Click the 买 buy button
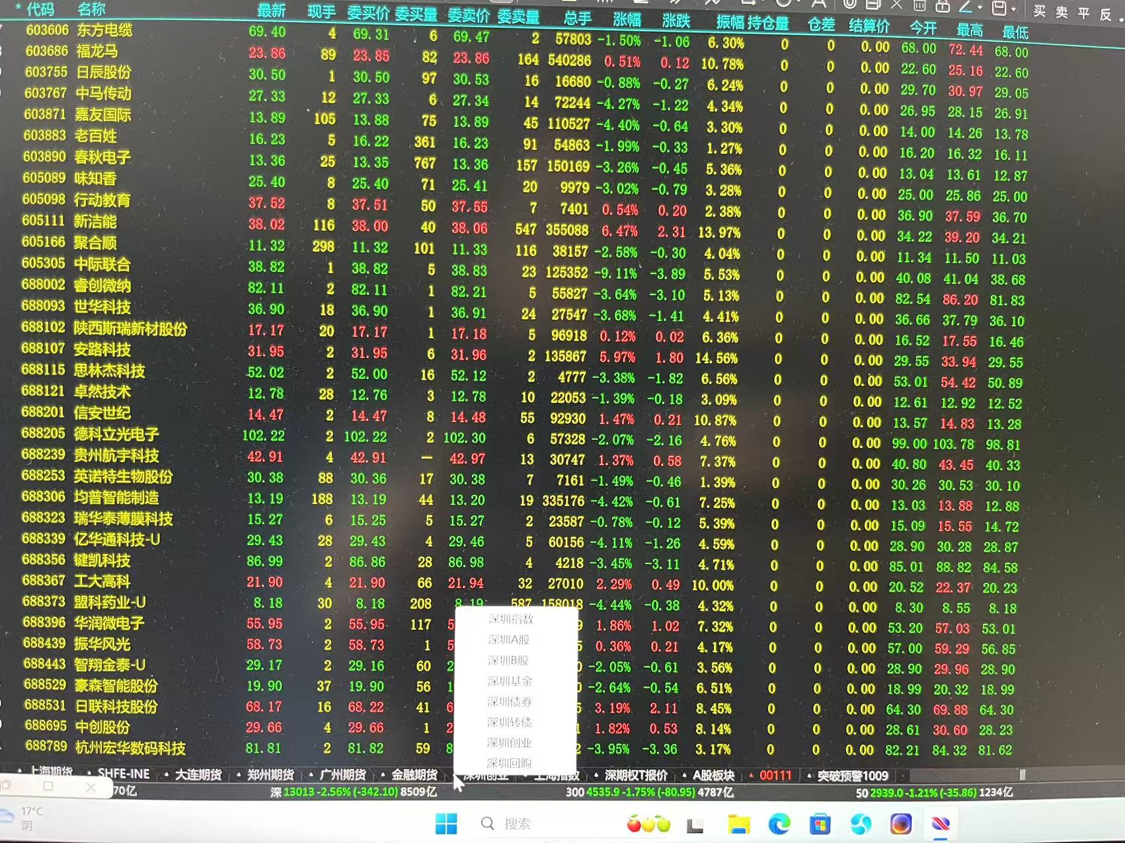The width and height of the screenshot is (1125, 843). [1040, 11]
